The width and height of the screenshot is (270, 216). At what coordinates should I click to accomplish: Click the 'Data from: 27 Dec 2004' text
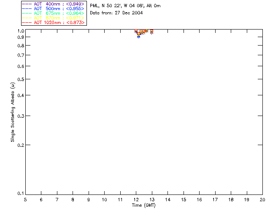(x=116, y=13)
